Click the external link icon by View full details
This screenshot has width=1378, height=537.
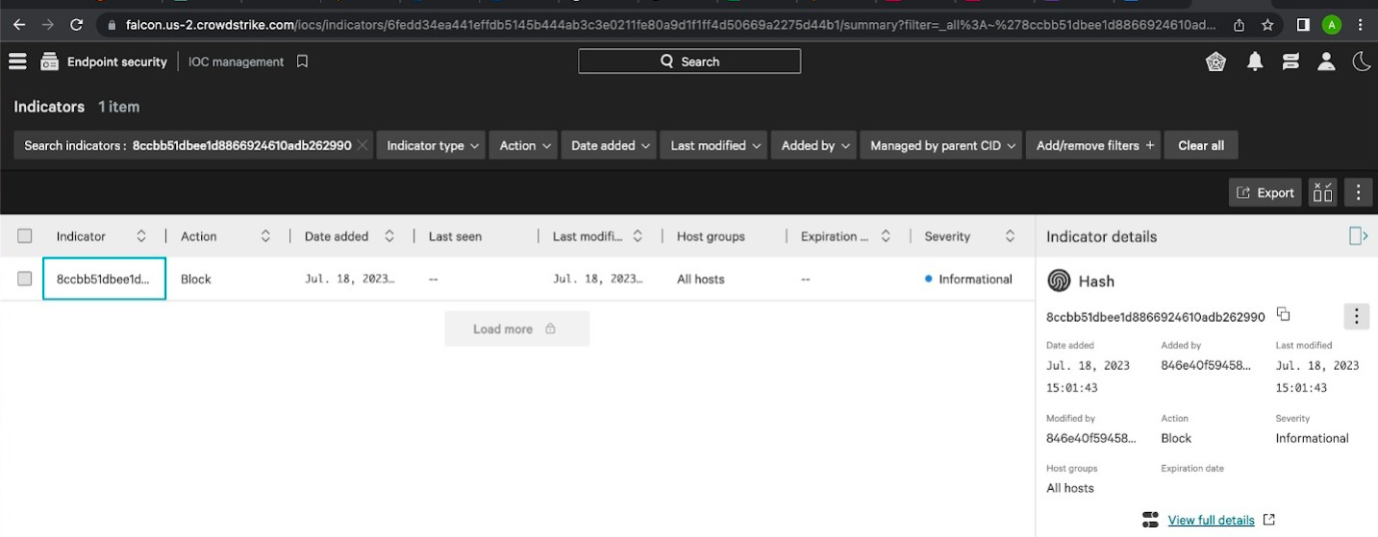1268,520
